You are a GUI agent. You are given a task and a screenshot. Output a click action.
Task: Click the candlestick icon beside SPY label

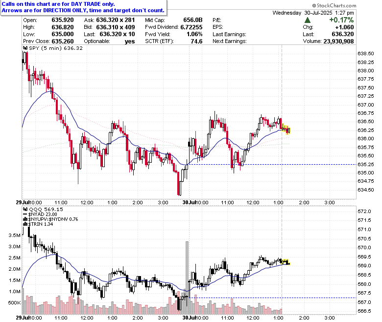(25, 48)
